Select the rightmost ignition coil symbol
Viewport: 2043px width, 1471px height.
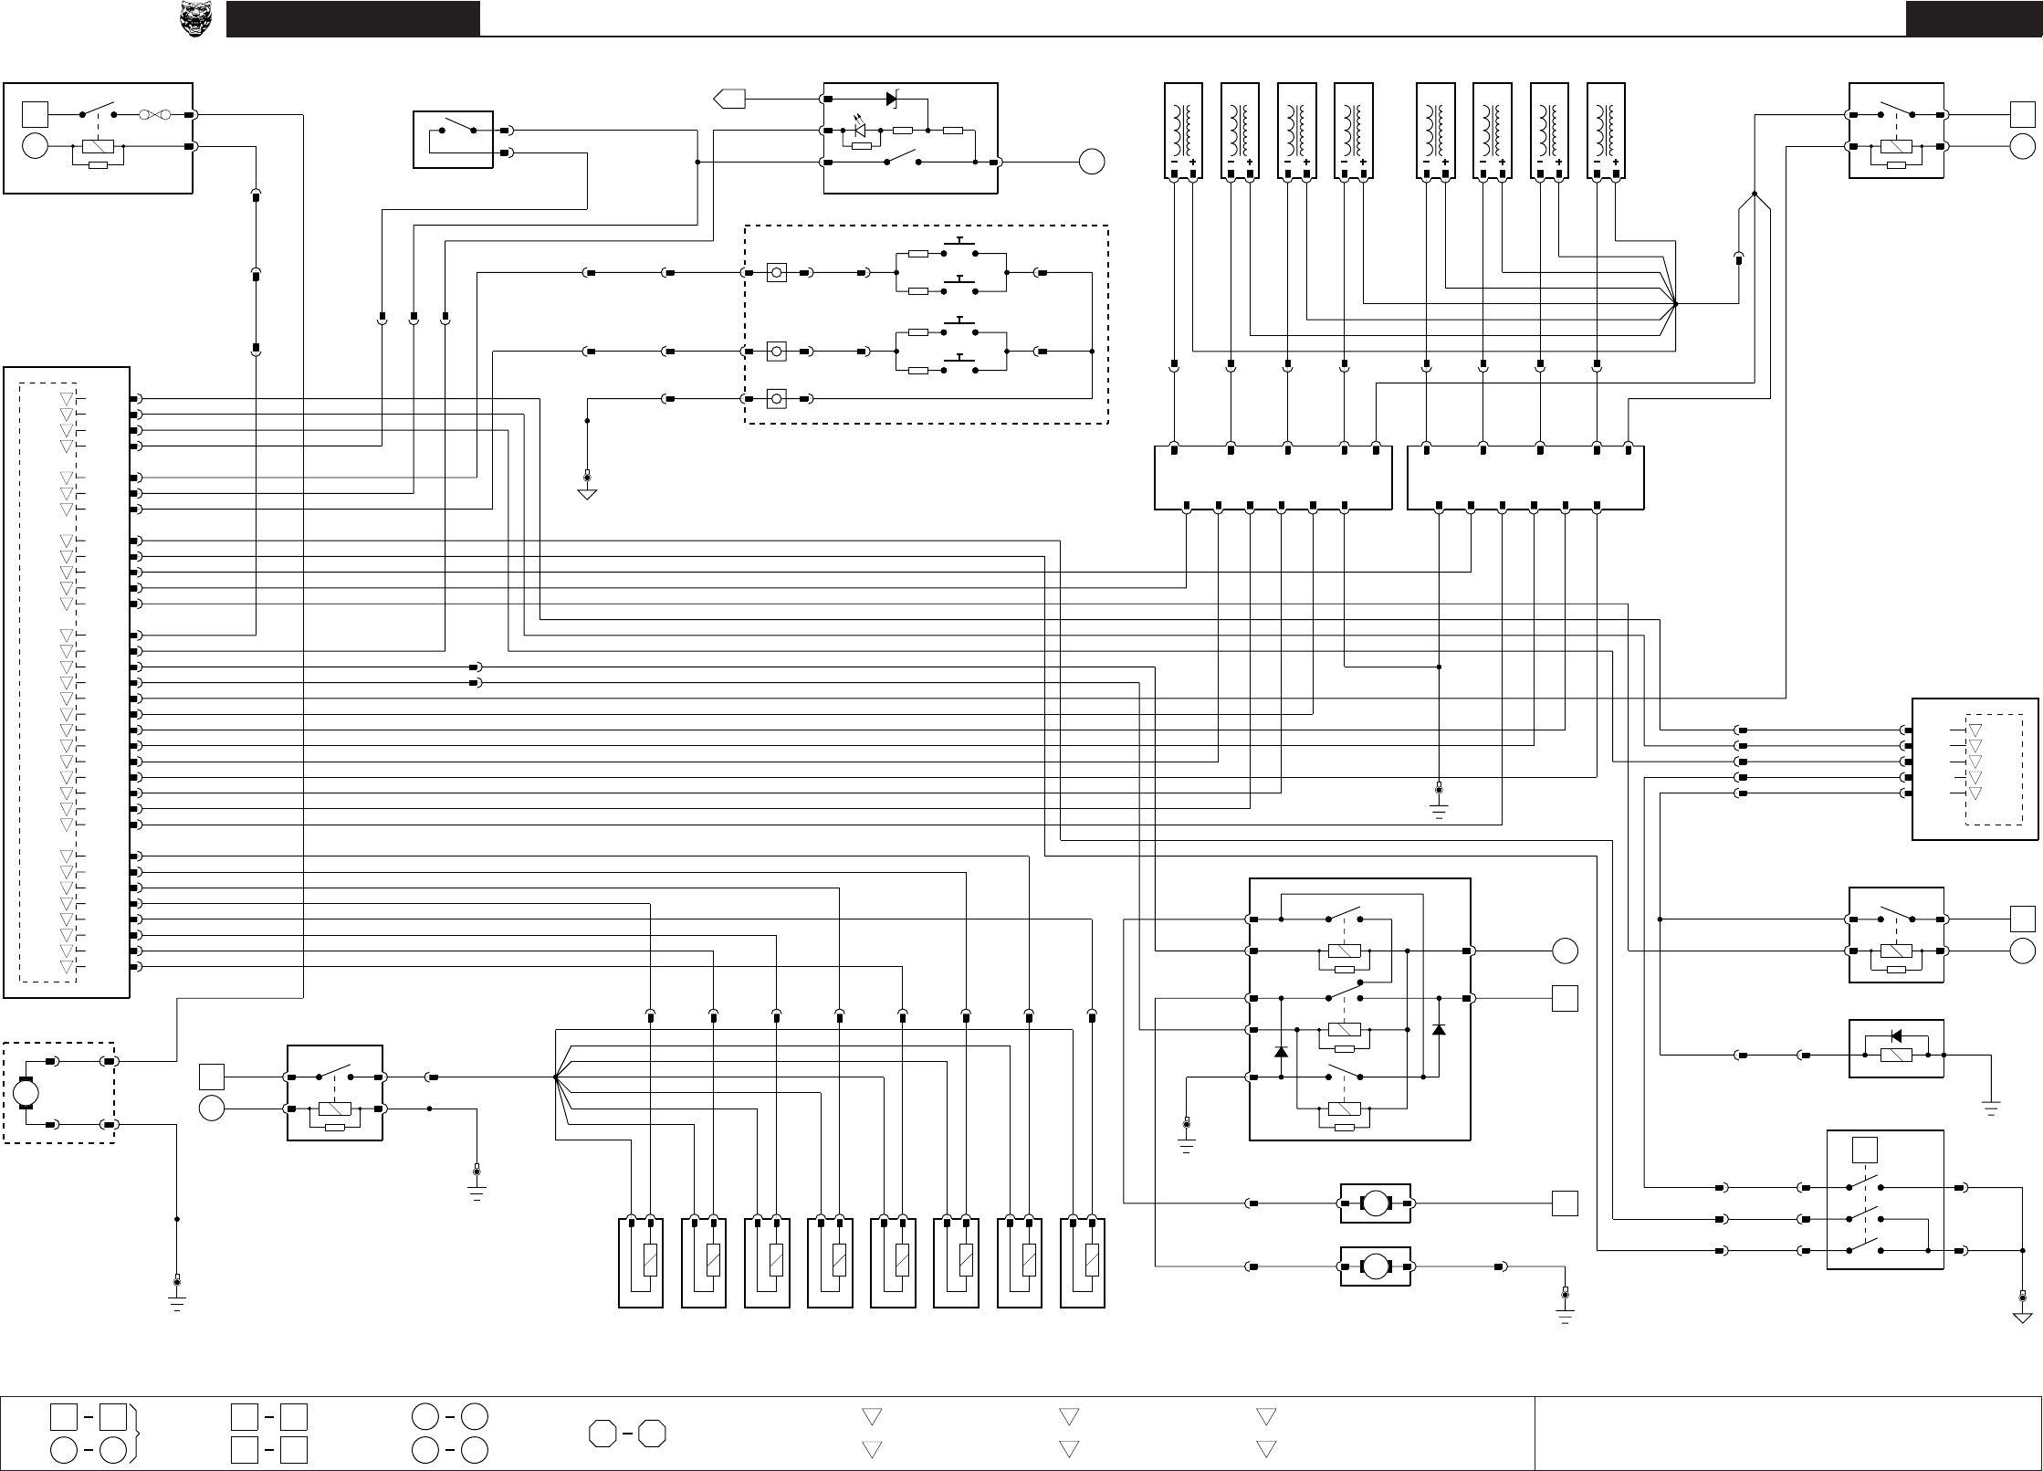pyautogui.click(x=1606, y=131)
